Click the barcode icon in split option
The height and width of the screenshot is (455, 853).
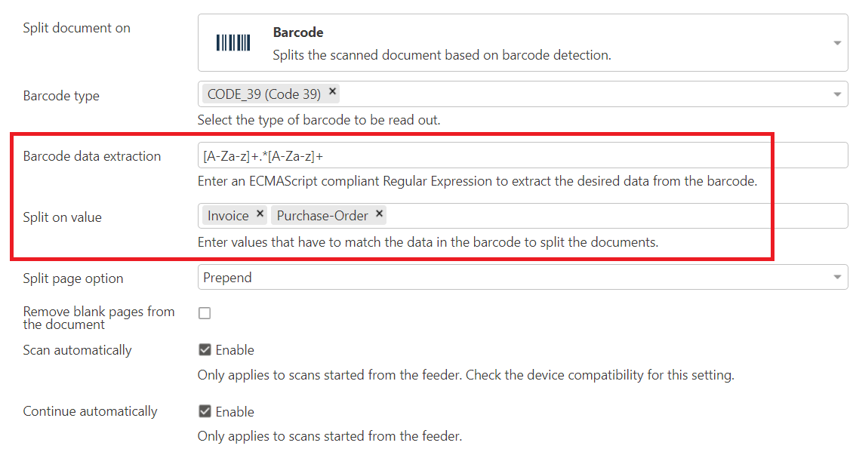232,42
